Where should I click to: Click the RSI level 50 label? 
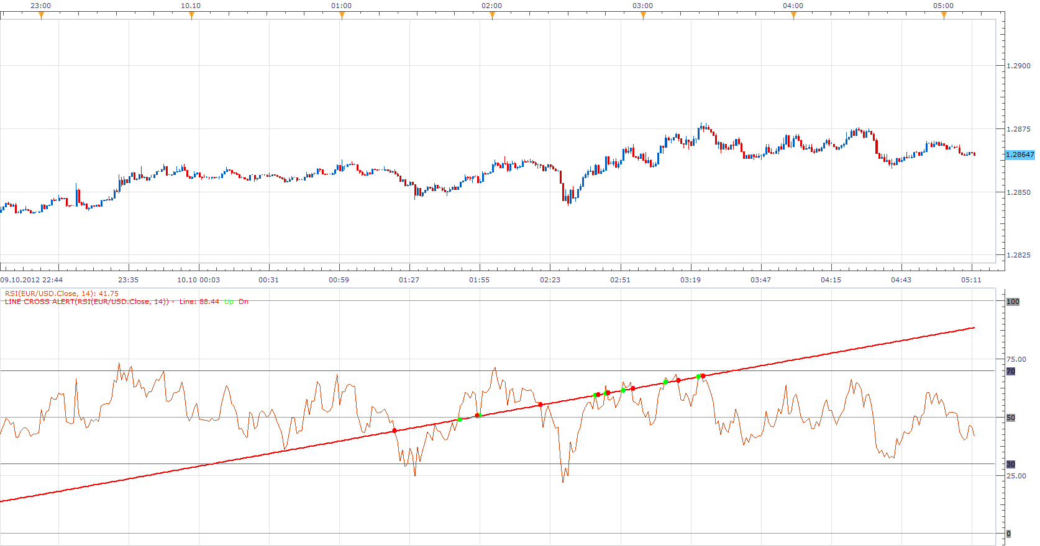click(1011, 418)
